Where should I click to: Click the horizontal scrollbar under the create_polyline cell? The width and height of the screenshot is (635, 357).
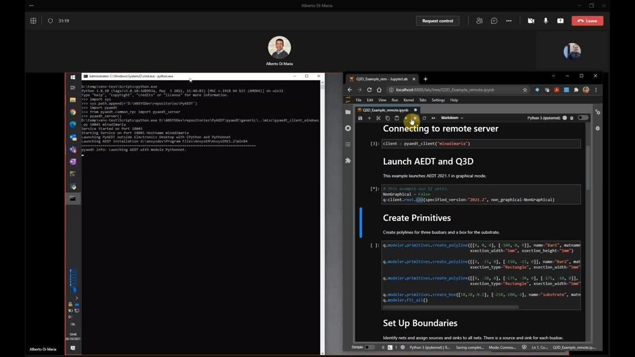click(450, 307)
